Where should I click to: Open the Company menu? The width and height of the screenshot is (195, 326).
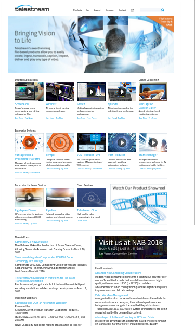110,10
